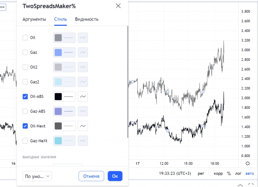The image size is (258, 187).
Task: Close the TwoSpreadsMaker% dialog
Action: point(118,6)
